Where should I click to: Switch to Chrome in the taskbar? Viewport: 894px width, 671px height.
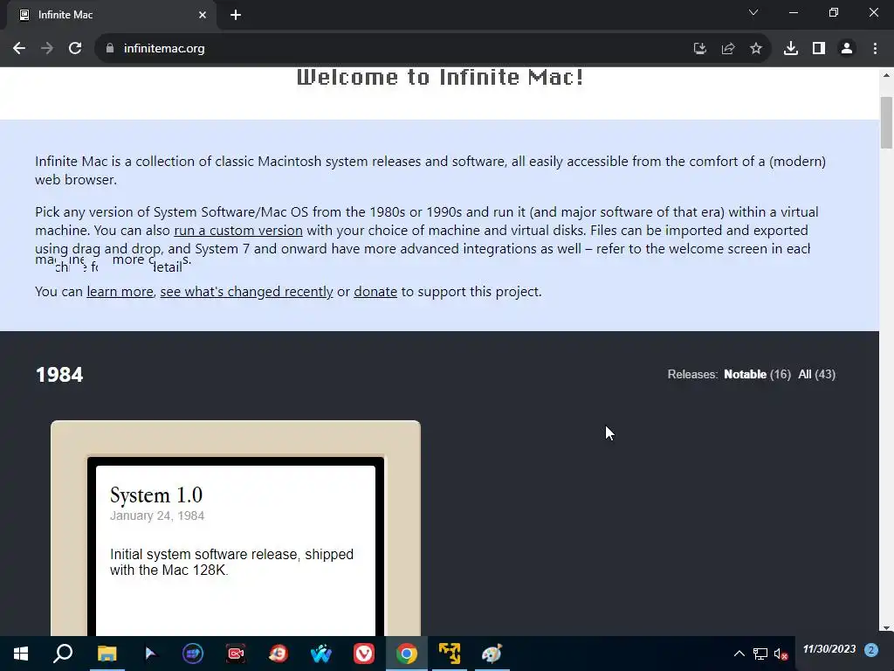[x=407, y=654]
